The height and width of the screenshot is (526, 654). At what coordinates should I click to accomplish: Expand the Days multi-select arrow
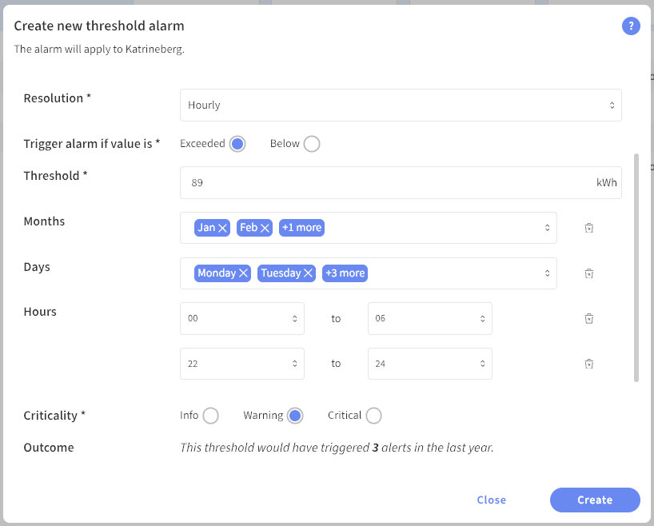pyautogui.click(x=547, y=273)
